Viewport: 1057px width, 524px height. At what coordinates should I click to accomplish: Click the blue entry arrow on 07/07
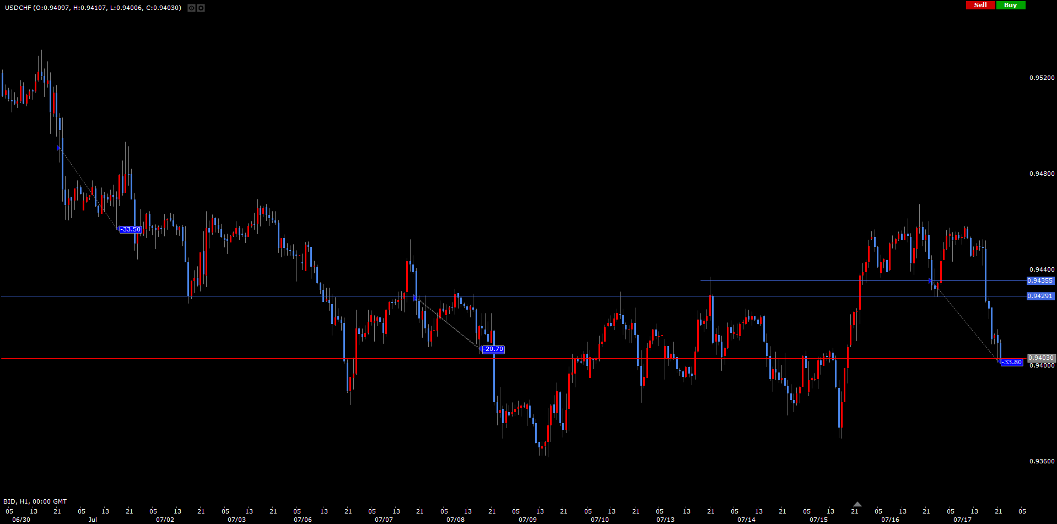(415, 298)
